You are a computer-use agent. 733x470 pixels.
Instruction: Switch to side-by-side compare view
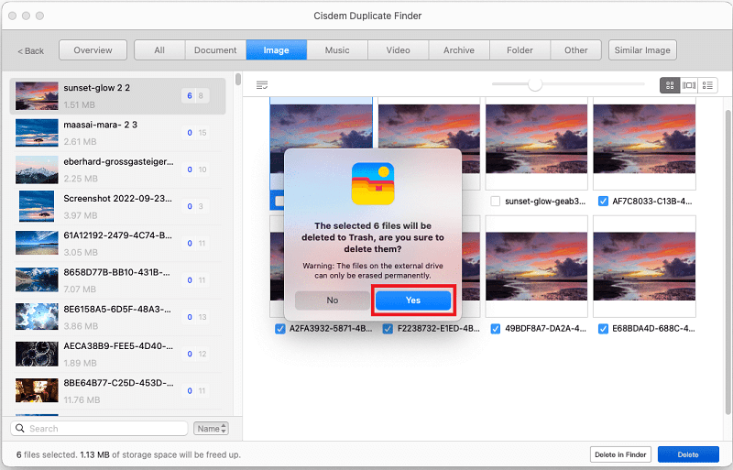689,85
